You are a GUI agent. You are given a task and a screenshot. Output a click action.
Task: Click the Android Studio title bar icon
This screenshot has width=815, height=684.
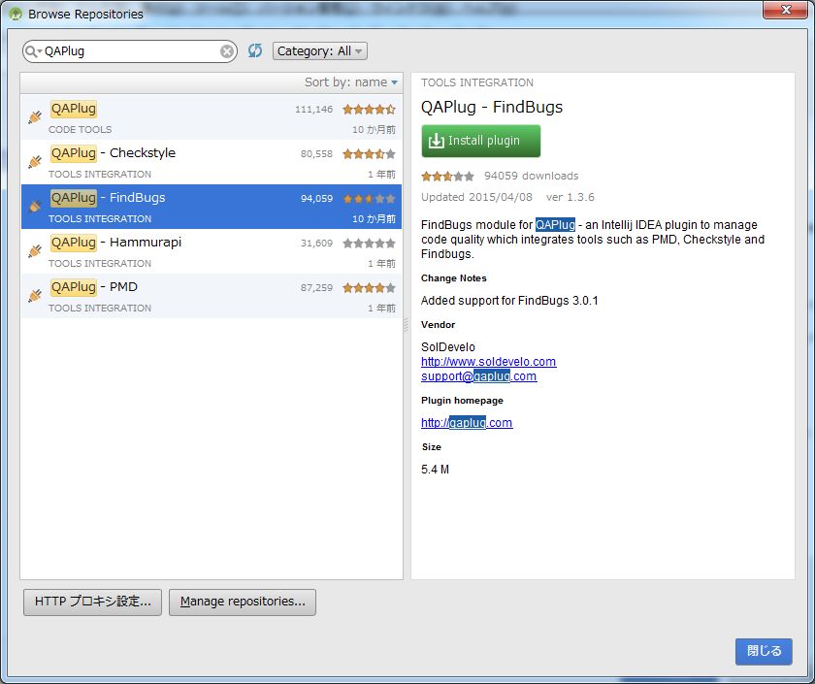tap(16, 14)
